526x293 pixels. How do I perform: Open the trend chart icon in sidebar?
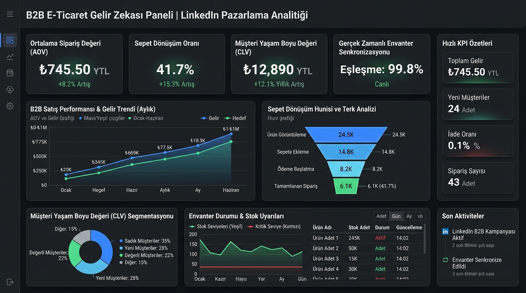pos(10,56)
